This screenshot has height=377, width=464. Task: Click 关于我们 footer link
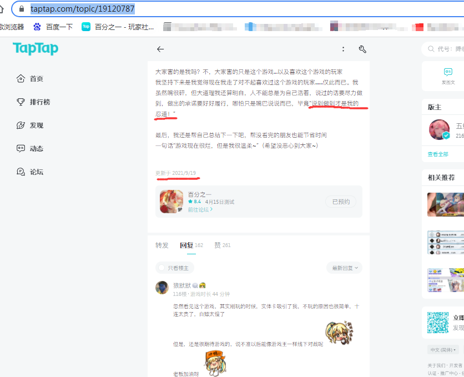click(x=436, y=365)
